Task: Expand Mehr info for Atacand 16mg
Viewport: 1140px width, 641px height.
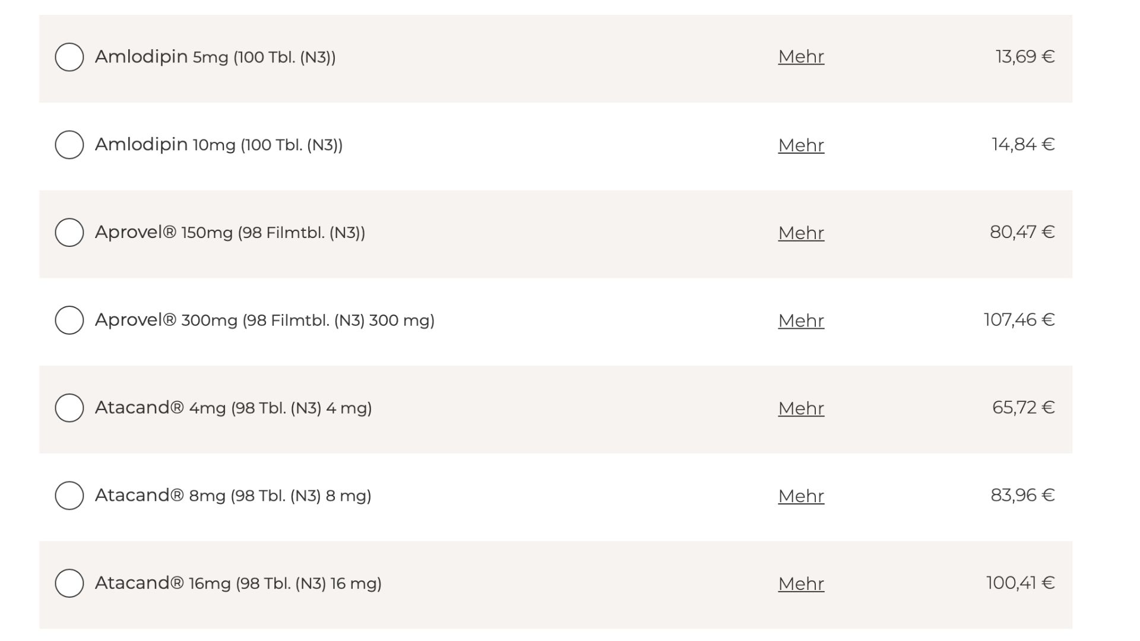Action: tap(801, 584)
